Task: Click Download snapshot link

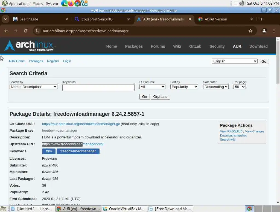Action: point(233,135)
